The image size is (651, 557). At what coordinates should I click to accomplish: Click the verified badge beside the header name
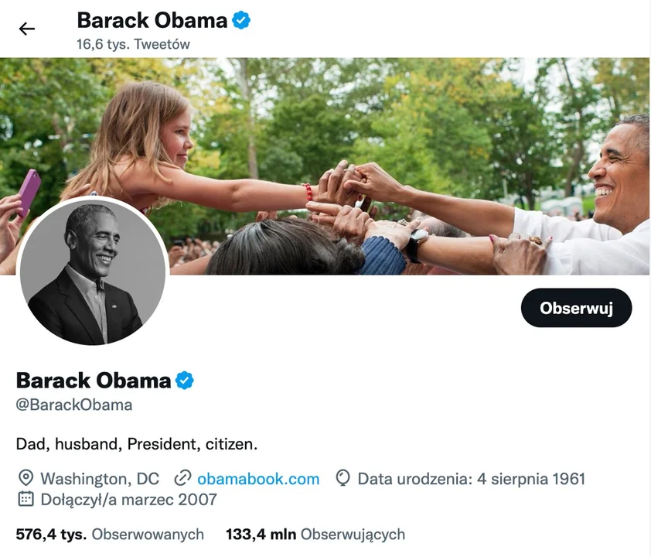[x=240, y=20]
